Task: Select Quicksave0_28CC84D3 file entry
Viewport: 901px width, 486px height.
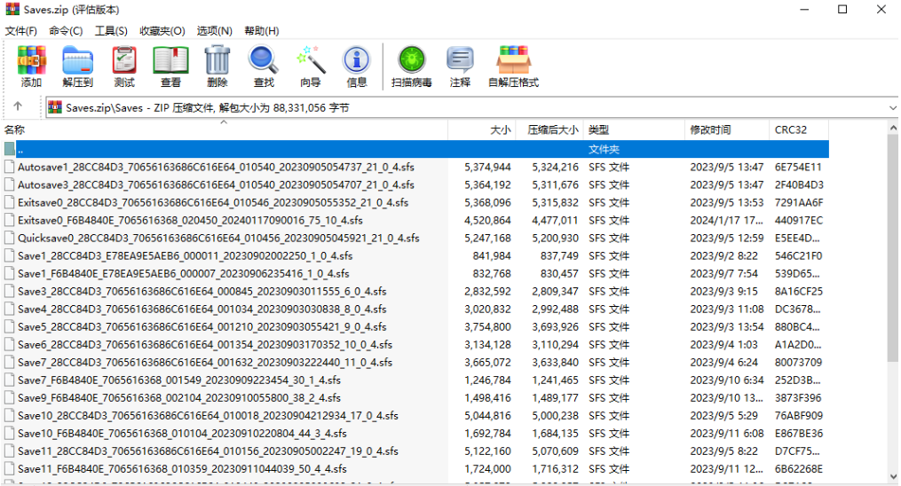Action: [x=217, y=238]
